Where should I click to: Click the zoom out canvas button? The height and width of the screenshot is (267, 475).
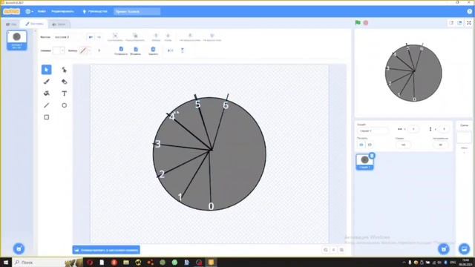(x=325, y=250)
